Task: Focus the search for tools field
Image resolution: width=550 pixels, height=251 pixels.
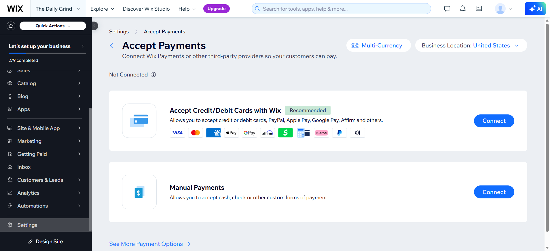Action: (x=341, y=9)
